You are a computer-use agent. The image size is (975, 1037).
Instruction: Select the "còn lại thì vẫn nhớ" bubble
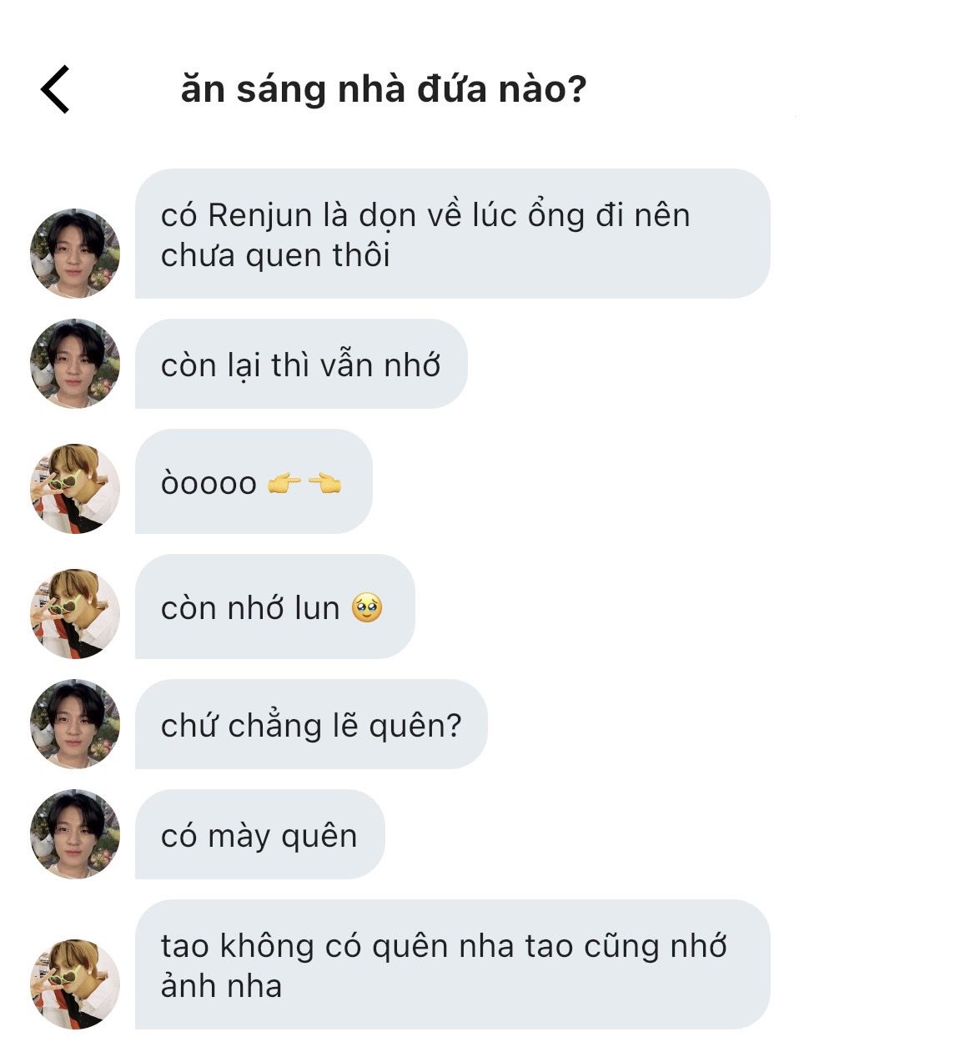[x=300, y=365]
